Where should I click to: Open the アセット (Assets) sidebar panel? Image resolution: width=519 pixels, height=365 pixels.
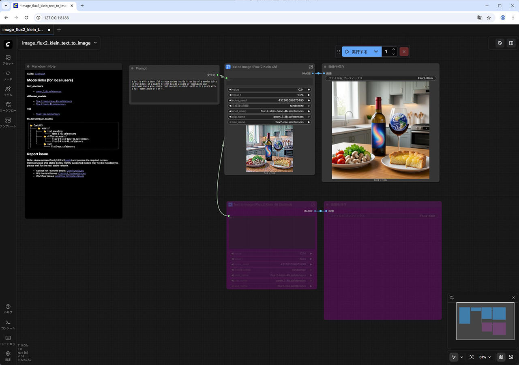tap(8, 60)
